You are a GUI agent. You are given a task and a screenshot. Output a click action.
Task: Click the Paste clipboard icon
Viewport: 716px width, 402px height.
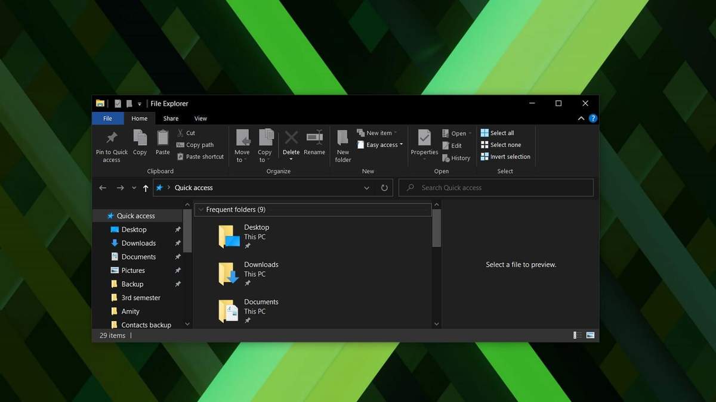pyautogui.click(x=163, y=138)
